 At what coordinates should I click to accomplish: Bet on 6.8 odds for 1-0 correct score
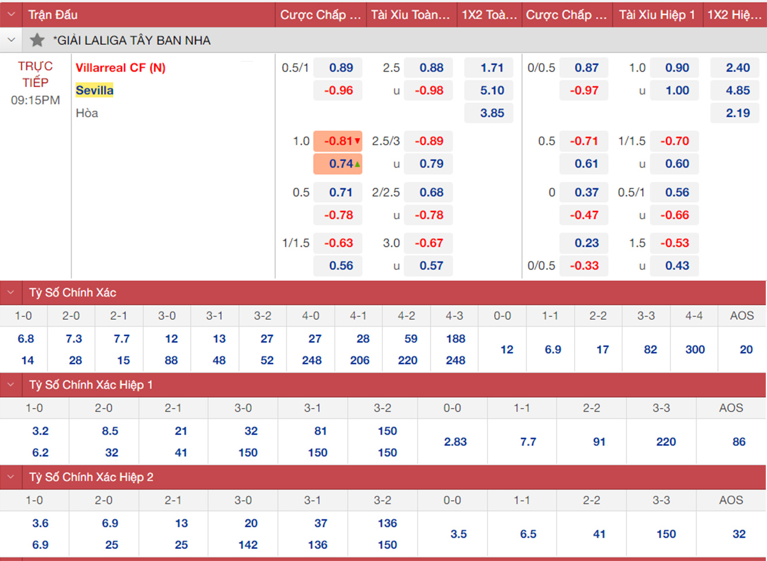tap(26, 338)
